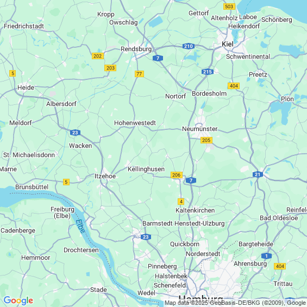
Task: Click the A 210 highway shield near Kiel
Action: [x=189, y=46]
